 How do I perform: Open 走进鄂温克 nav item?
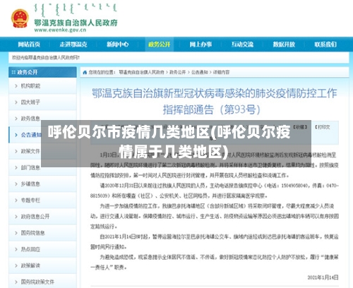[x=73, y=44]
